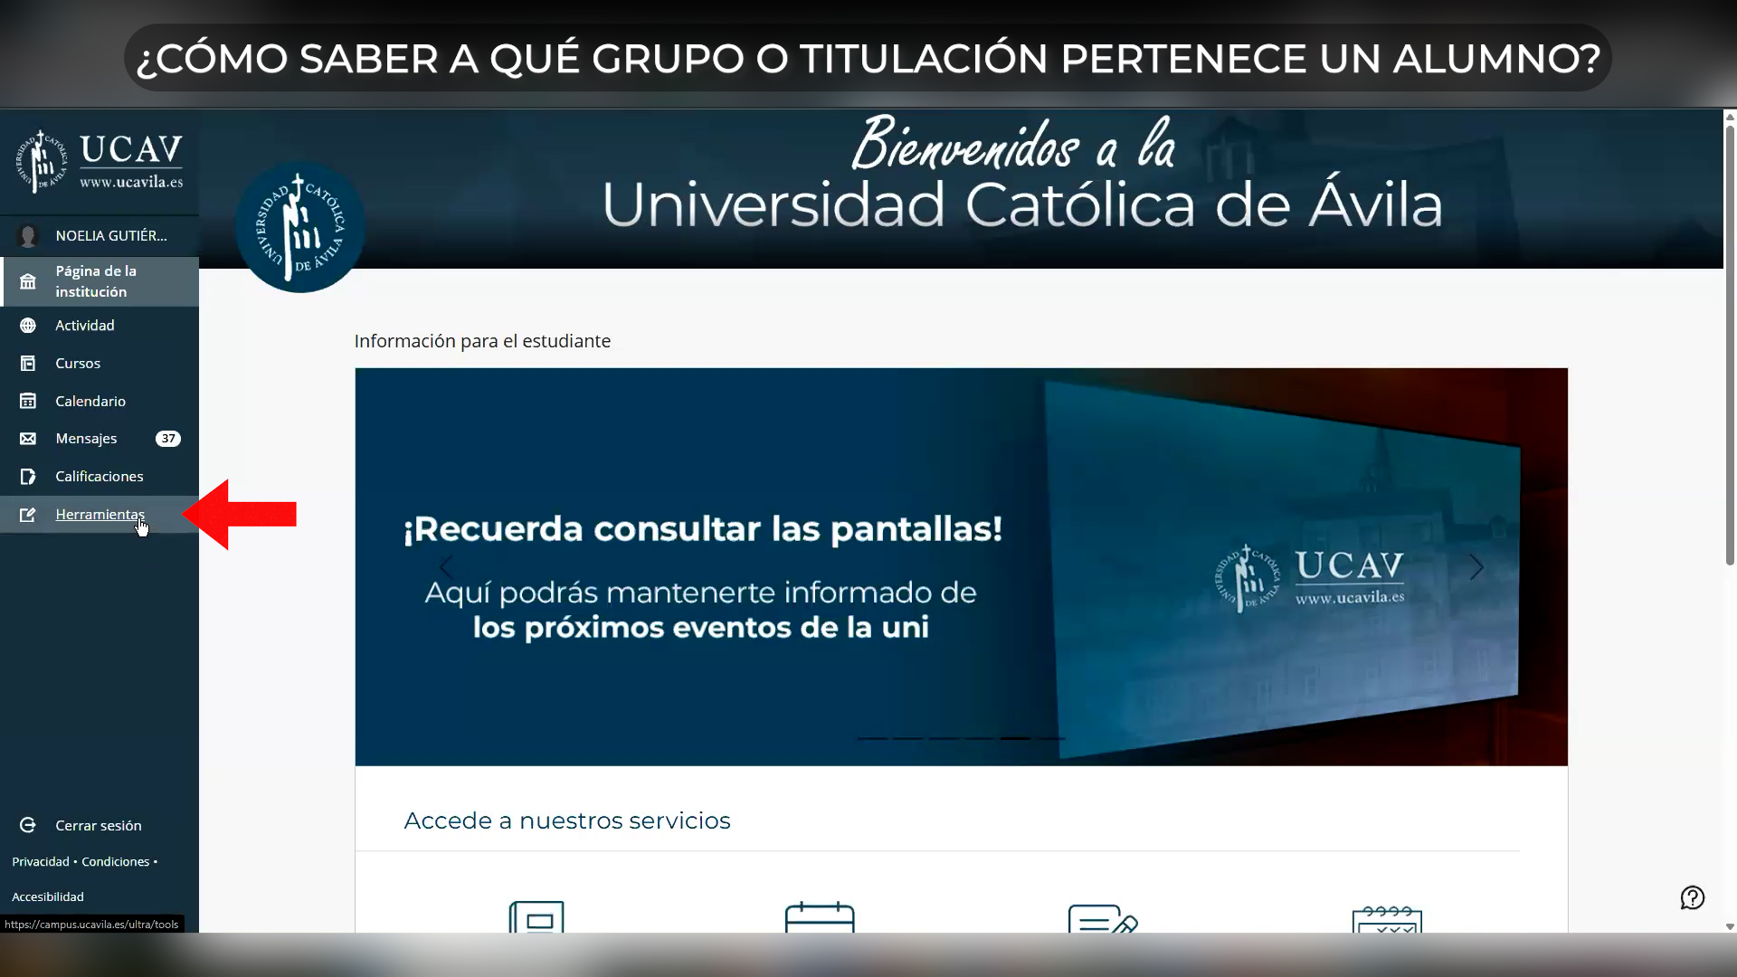
Task: Click the Cursos book icon
Action: click(x=28, y=364)
